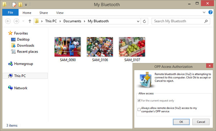Switch to the Share ribbon tab
Viewport: 216px width, 131px height.
tap(44, 13)
